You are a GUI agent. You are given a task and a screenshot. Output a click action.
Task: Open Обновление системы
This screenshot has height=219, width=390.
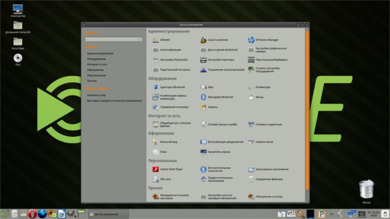click(265, 196)
